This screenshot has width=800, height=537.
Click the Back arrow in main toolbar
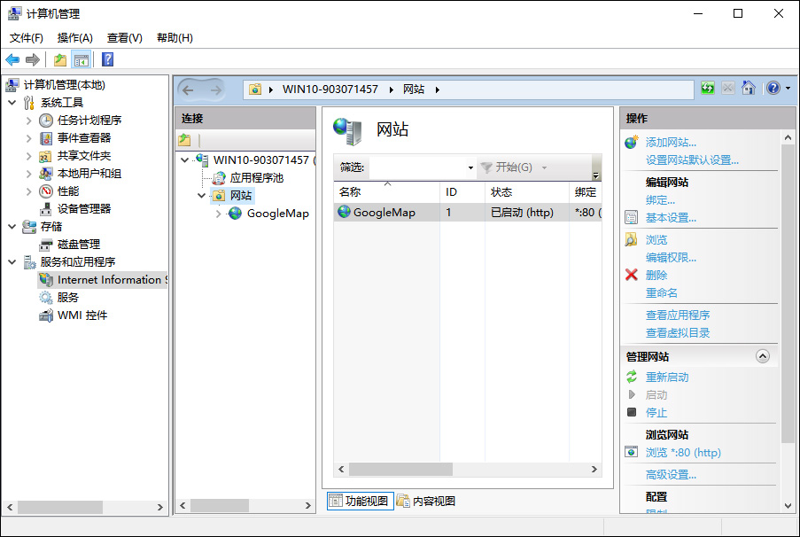pyautogui.click(x=12, y=59)
